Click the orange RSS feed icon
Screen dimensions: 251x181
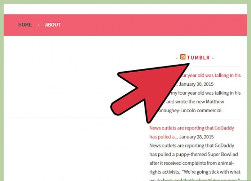point(183,57)
